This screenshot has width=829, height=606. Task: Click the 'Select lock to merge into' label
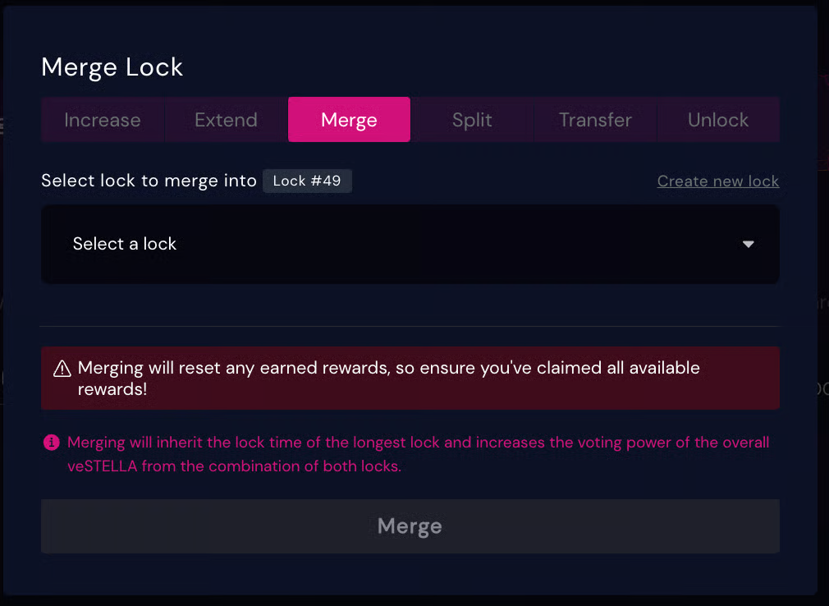(x=149, y=181)
